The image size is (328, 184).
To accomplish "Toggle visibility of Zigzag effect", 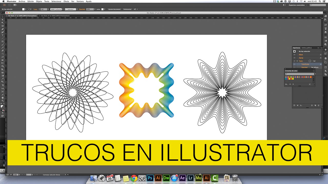I will 294,58.
